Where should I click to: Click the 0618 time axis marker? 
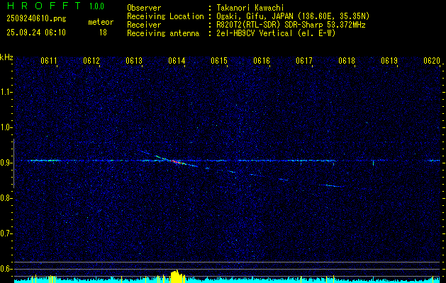347,61
